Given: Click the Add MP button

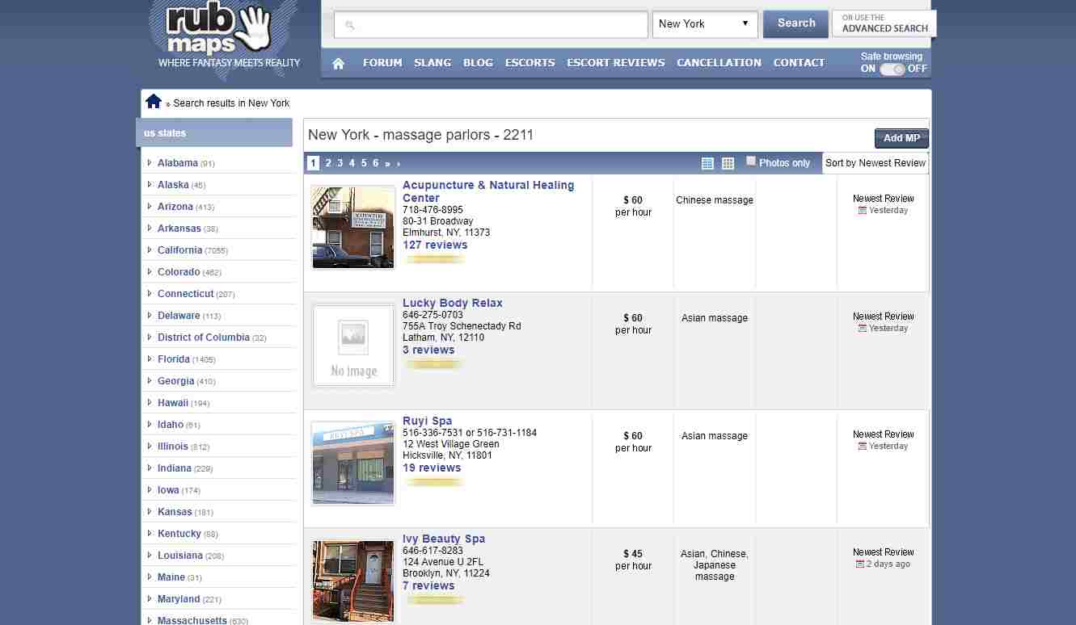Looking at the screenshot, I should click(x=901, y=138).
